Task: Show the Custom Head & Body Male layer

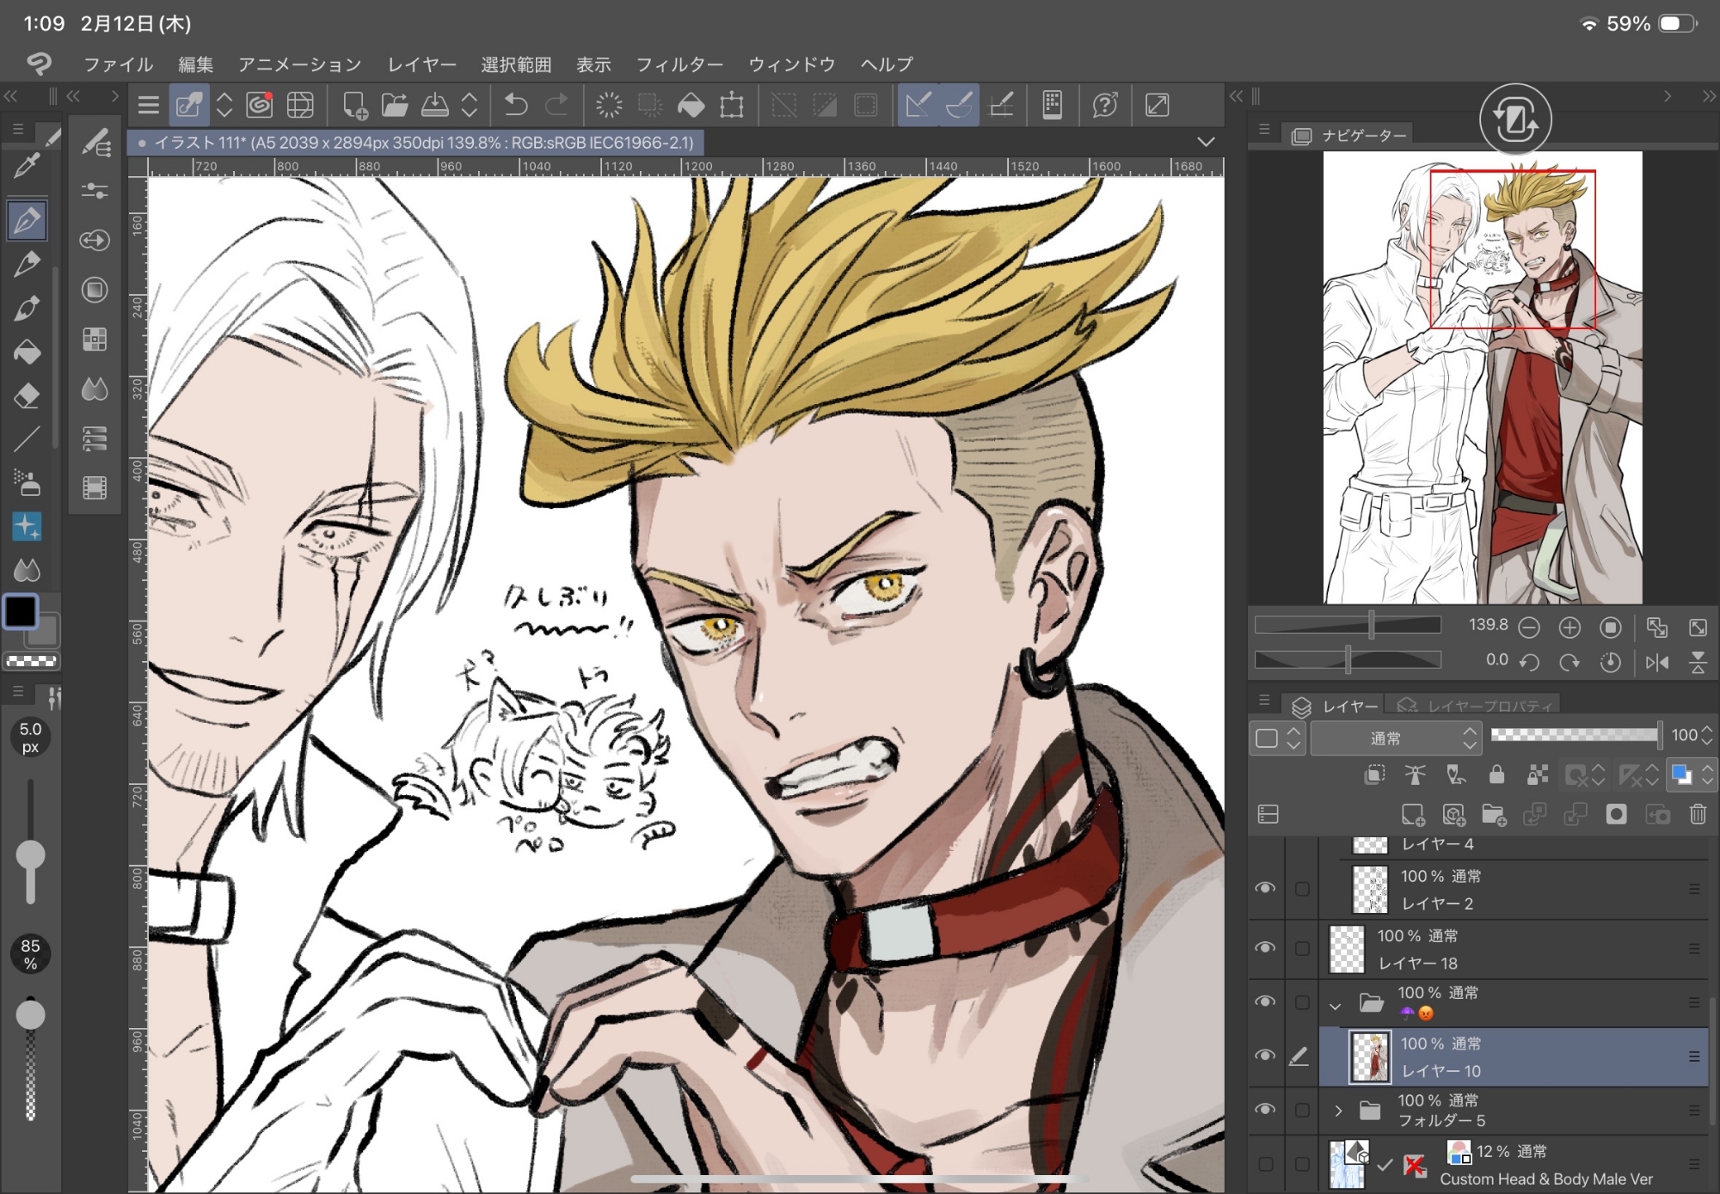Action: point(1265,1164)
